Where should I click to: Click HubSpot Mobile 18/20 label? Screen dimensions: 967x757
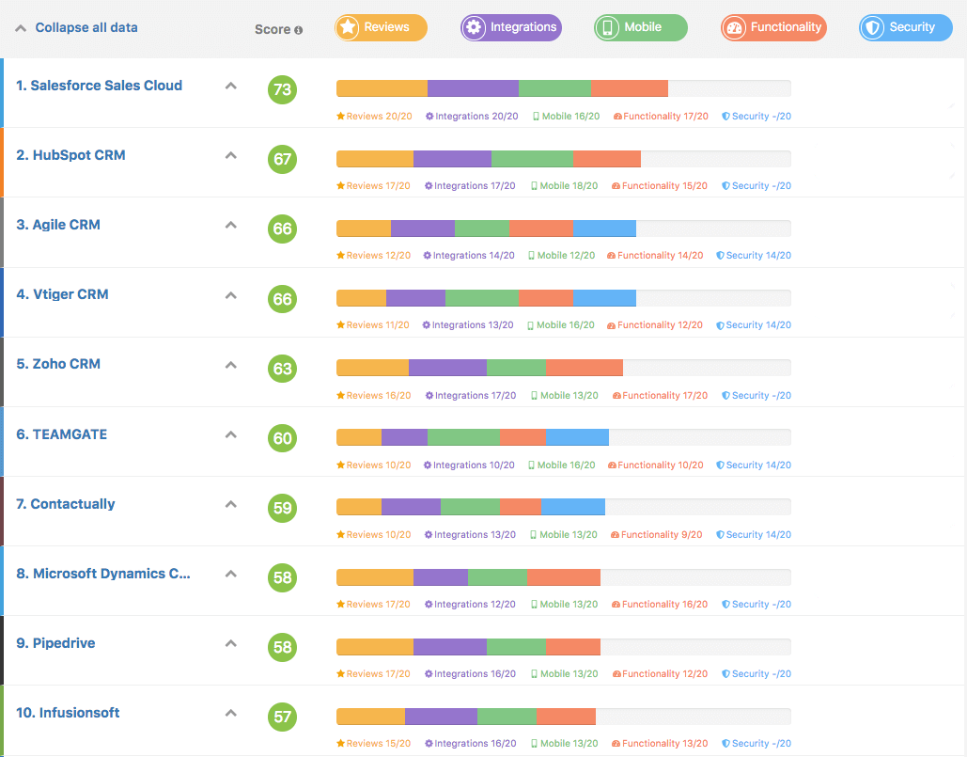pos(564,185)
